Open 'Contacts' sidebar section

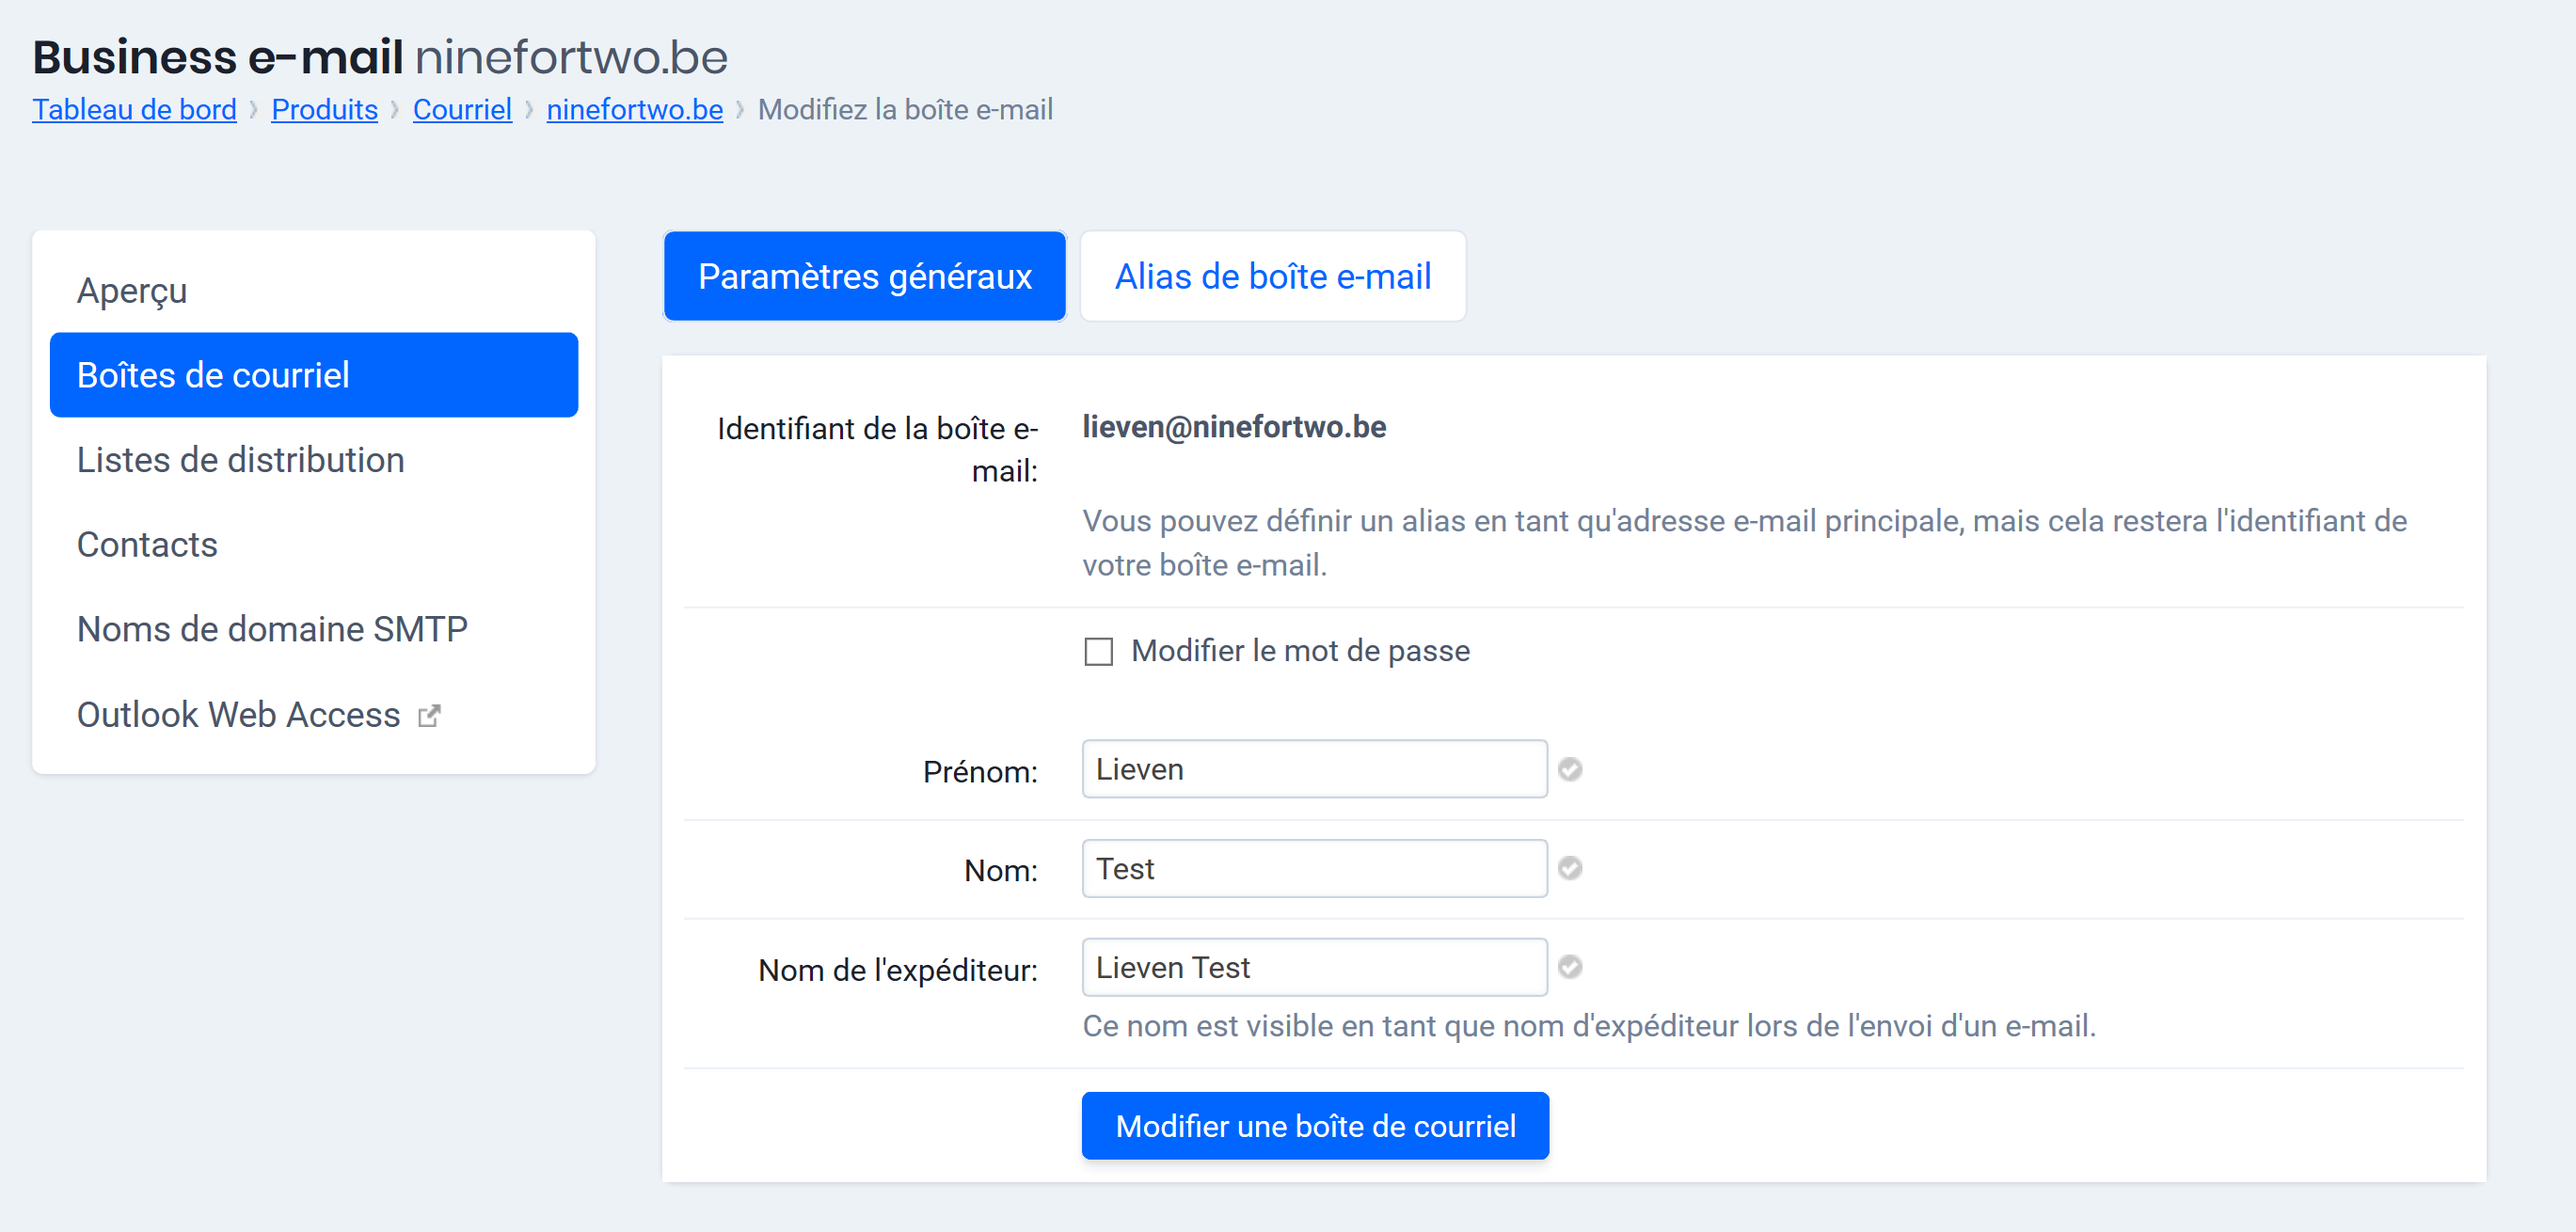(x=146, y=544)
